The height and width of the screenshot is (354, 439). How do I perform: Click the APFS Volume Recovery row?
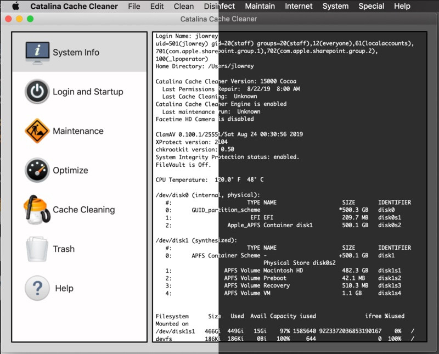point(284,285)
